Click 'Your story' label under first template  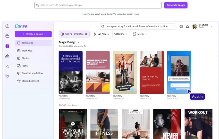tap(63, 96)
